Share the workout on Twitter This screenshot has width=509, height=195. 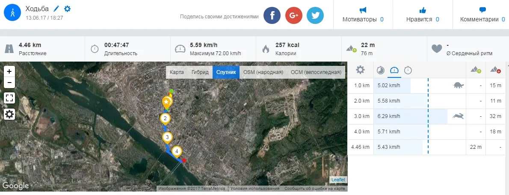[316, 16]
